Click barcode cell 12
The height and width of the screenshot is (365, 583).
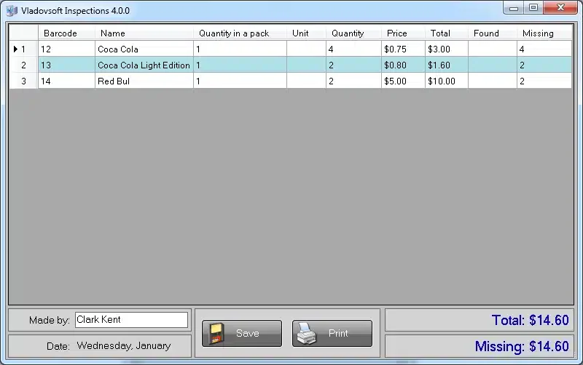[x=66, y=49]
